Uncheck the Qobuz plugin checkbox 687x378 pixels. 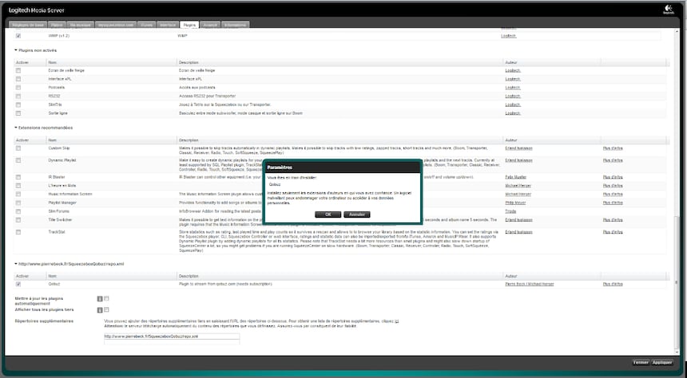pos(18,285)
